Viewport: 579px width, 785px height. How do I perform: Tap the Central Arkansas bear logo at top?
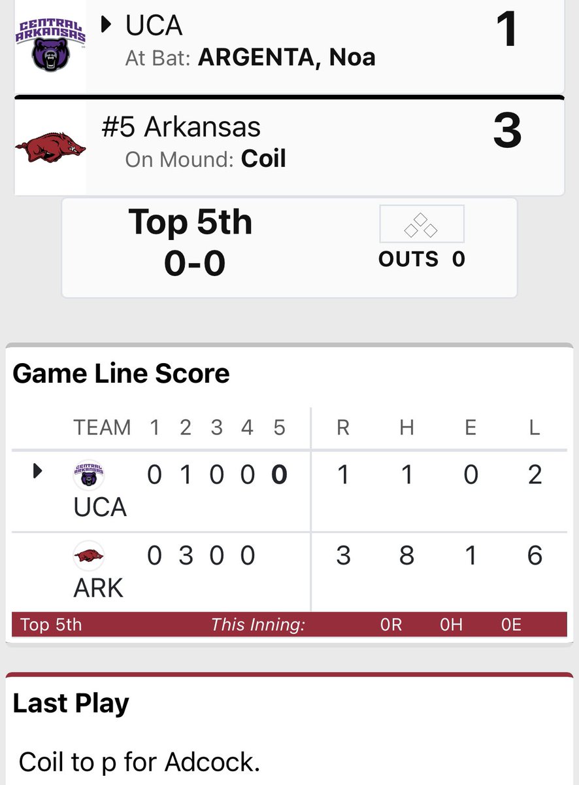(50, 45)
